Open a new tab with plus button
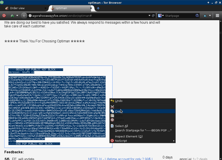The image size is (222, 160). [98, 8]
